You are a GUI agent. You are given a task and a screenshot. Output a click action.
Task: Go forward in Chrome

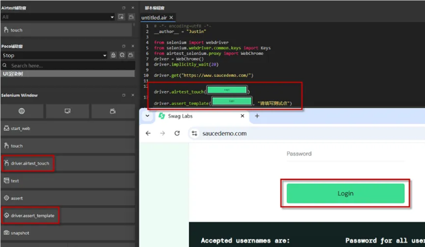coord(162,133)
